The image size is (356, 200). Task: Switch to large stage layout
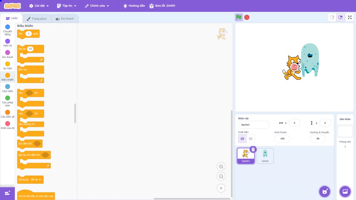click(x=340, y=17)
